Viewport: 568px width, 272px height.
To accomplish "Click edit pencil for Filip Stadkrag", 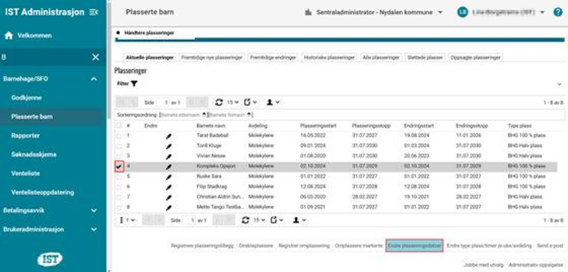I will pos(169,187).
